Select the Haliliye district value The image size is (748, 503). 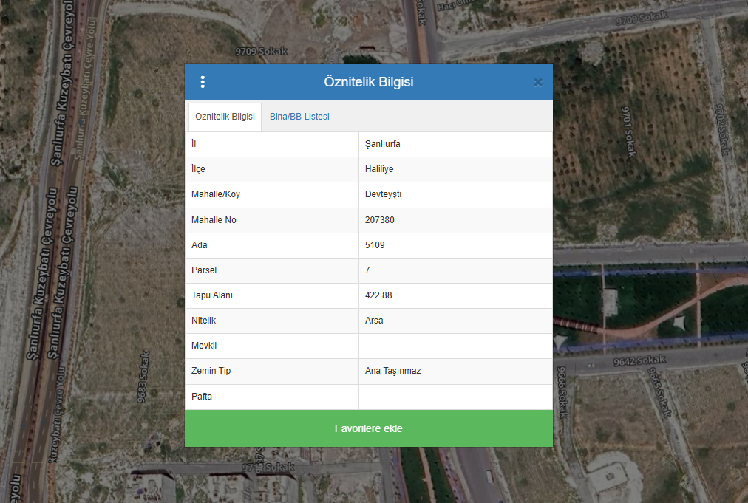[379, 169]
